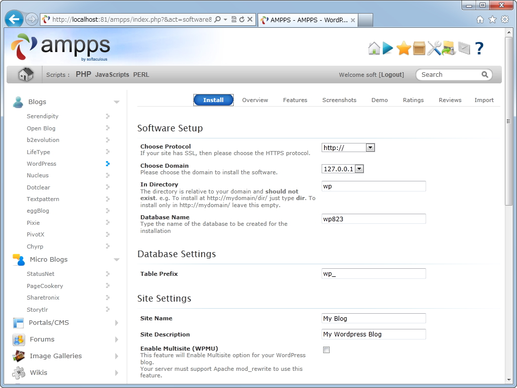Image resolution: width=517 pixels, height=388 pixels.
Task: Collapse the Blogs category arrow
Action: [x=117, y=102]
